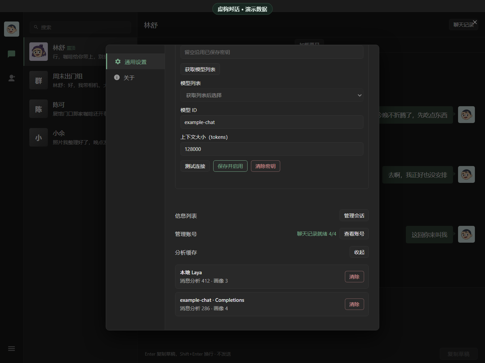The height and width of the screenshot is (363, 485).
Task: Open contacts via the person icon
Action: tap(11, 78)
